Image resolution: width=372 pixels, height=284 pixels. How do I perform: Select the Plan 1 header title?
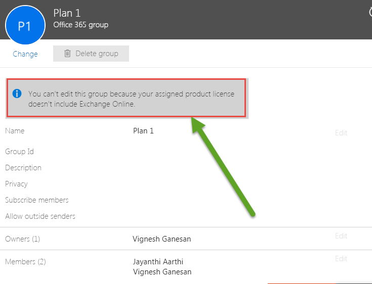coord(67,13)
